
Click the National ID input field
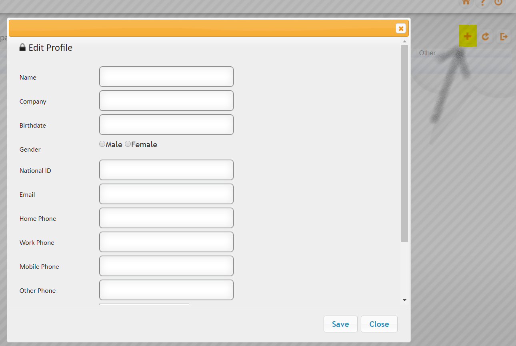(166, 170)
